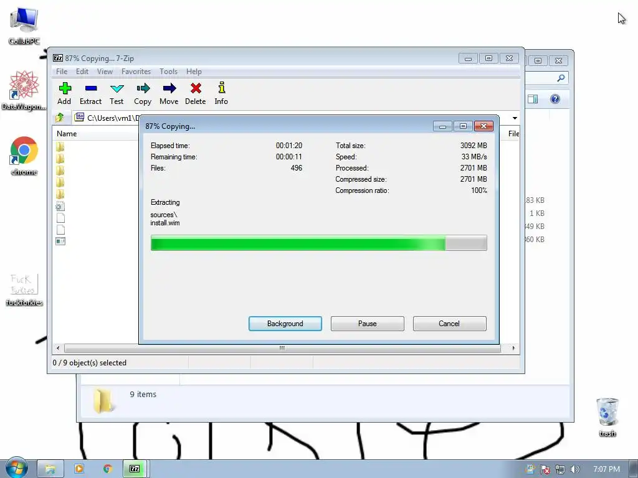Click the '9 items' text in Explorer
Viewport: 638px width, 478px height.
pos(143,394)
